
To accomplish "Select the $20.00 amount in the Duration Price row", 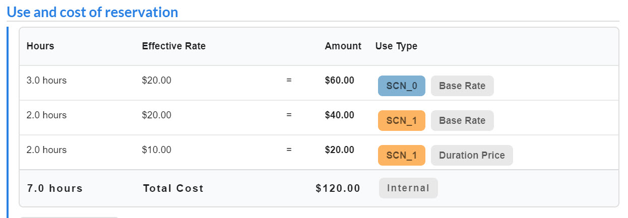I will 339,150.
